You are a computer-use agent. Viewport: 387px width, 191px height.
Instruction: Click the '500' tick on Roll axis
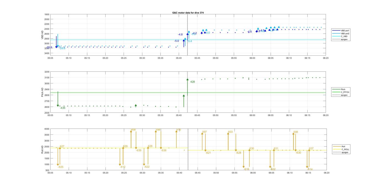tap(47, 170)
